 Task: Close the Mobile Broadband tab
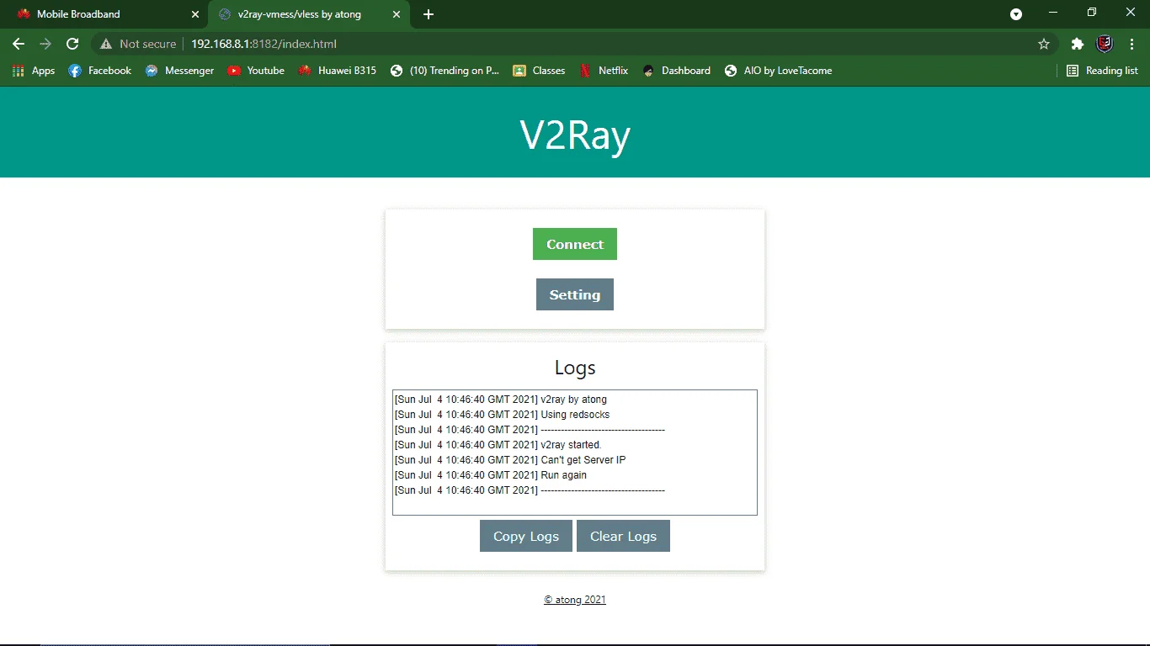coord(195,14)
